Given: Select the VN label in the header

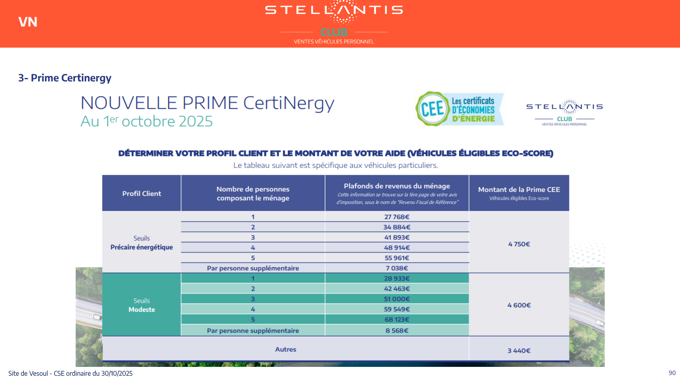Looking at the screenshot, I should tap(28, 22).
